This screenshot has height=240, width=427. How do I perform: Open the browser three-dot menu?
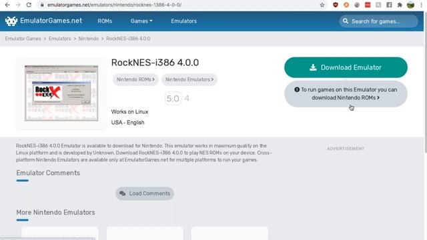coord(421,5)
